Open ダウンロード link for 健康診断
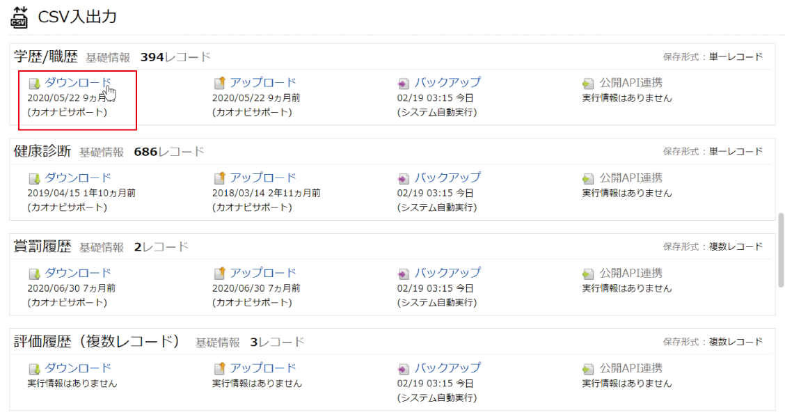 tap(78, 178)
